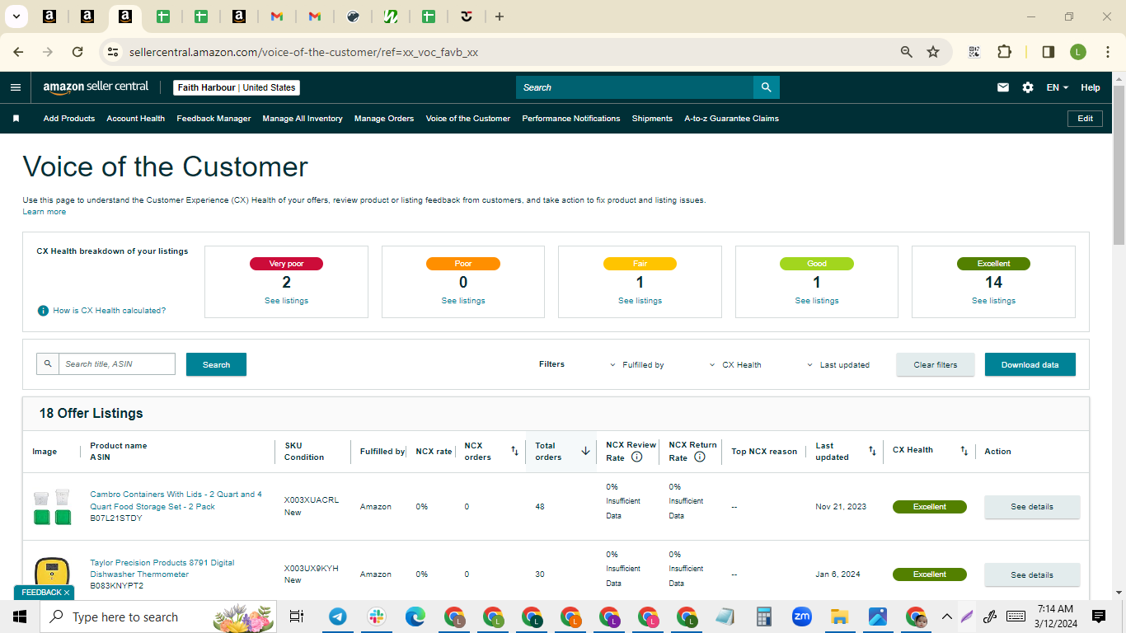The width and height of the screenshot is (1126, 633).
Task: Open A-to-z Guarantee Claims
Action: pyautogui.click(x=731, y=119)
